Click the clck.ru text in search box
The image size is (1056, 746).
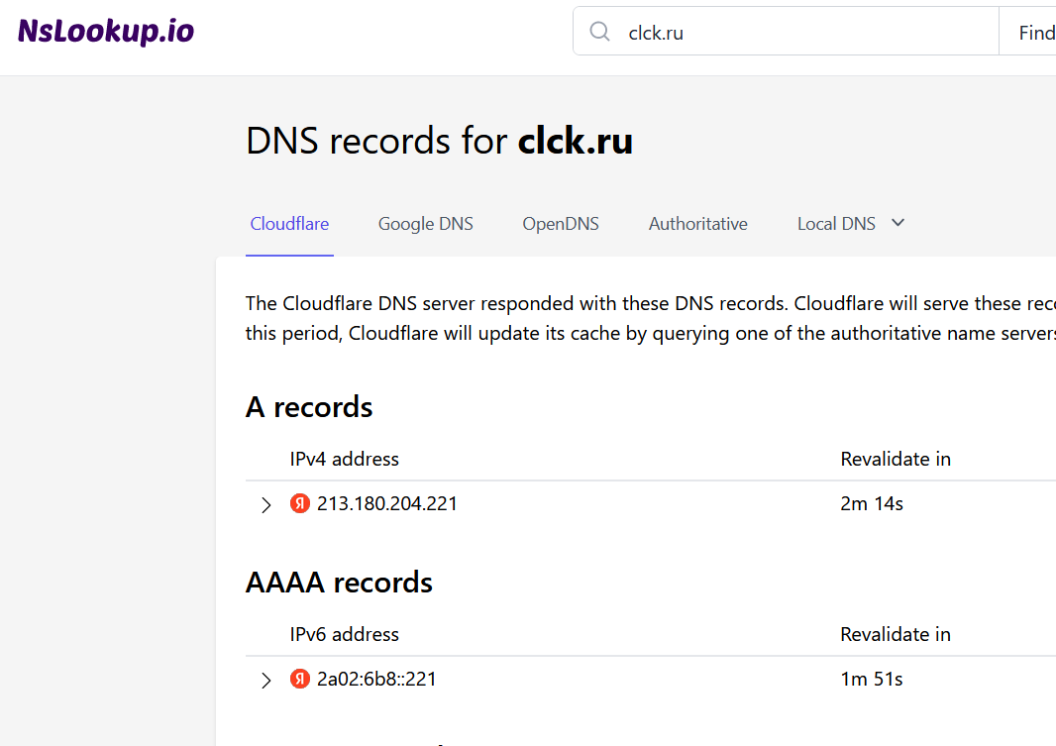[655, 32]
